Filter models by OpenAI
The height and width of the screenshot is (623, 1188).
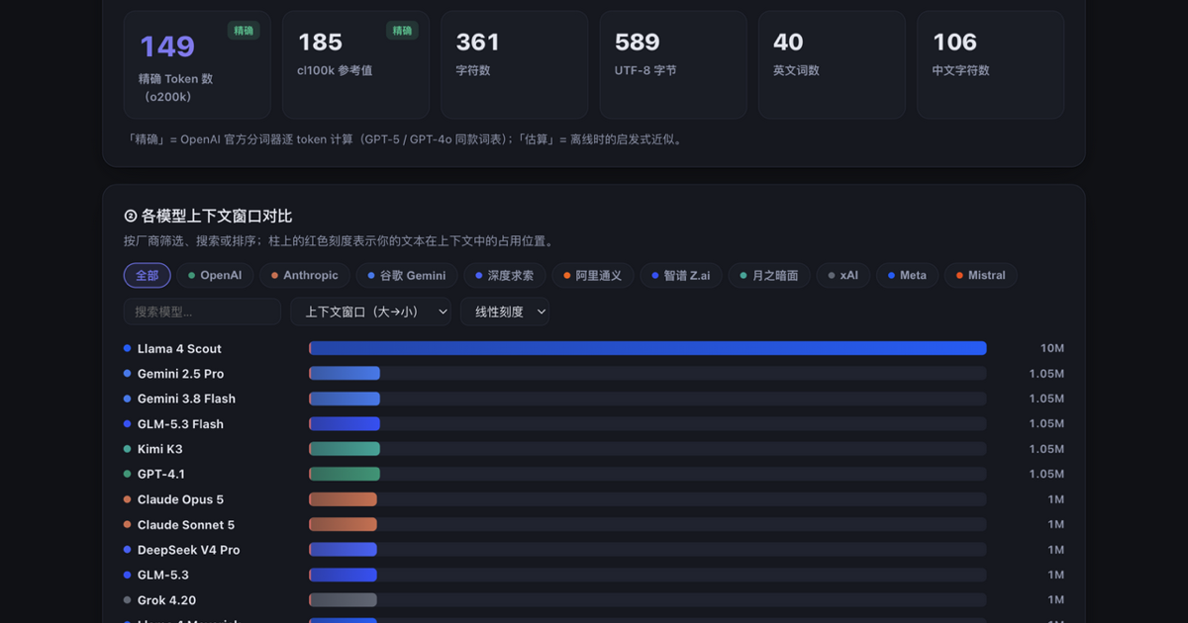click(216, 276)
